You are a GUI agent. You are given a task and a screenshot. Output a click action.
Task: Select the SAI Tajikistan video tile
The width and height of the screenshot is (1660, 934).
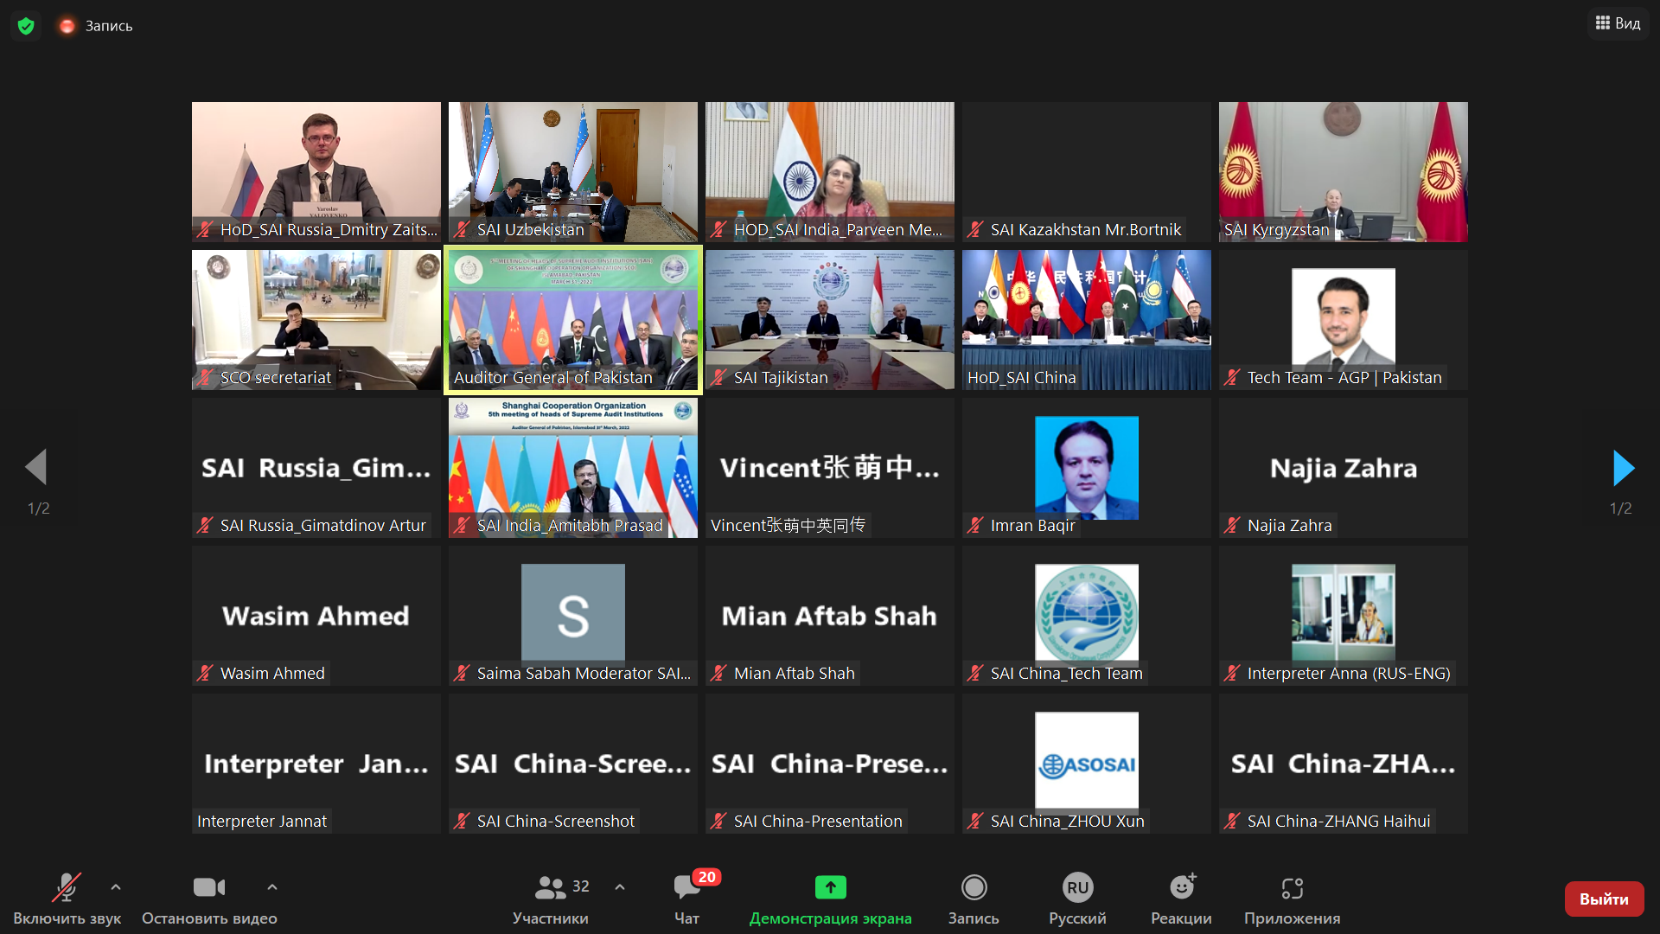tap(829, 320)
